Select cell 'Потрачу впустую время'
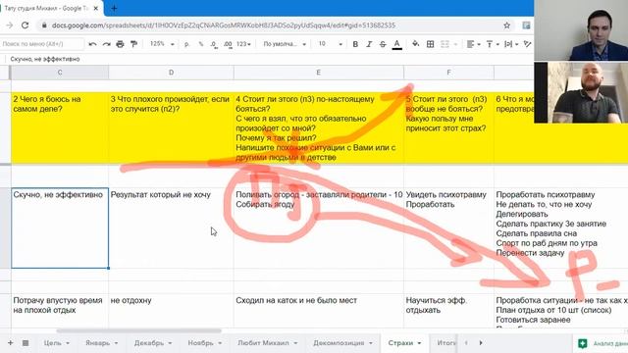 60,312
